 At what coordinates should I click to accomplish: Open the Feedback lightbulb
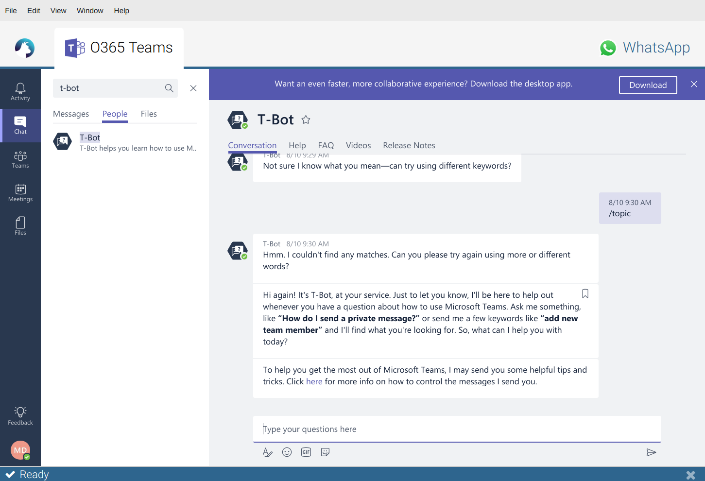click(x=20, y=416)
